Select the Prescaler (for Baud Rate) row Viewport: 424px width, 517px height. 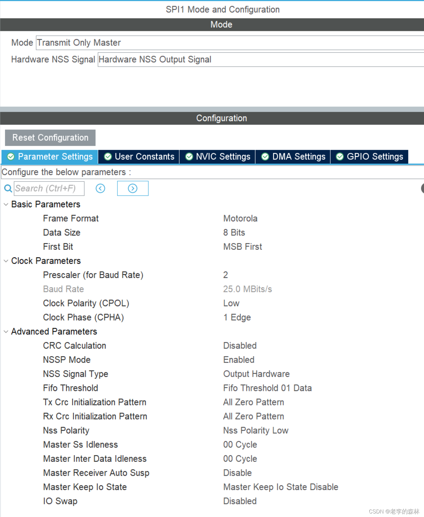coord(93,275)
